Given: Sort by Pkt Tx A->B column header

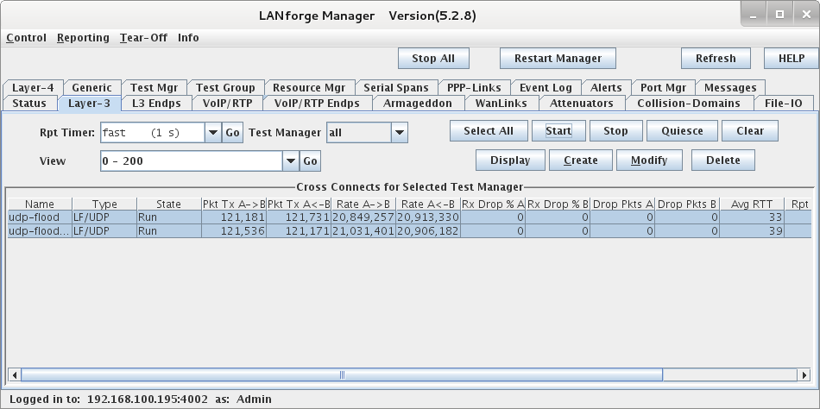Looking at the screenshot, I should point(234,204).
